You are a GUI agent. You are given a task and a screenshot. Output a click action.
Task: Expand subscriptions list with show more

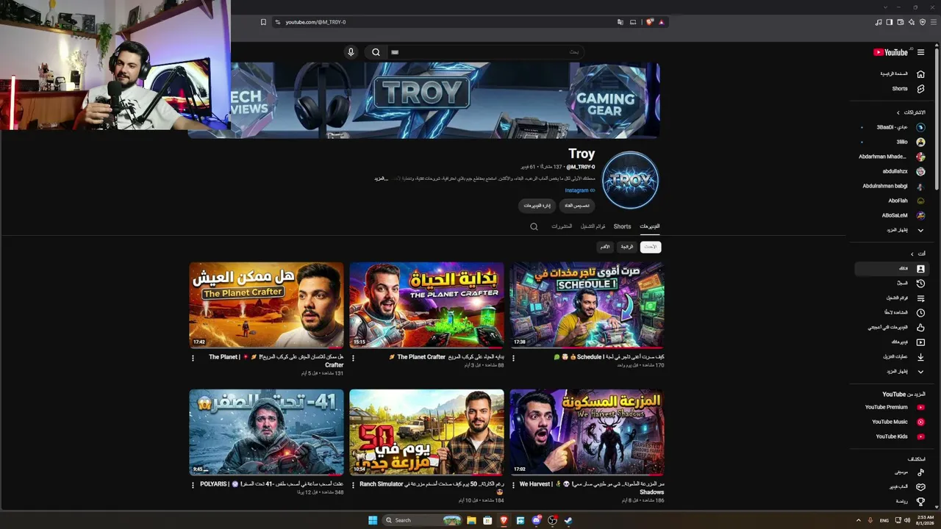click(x=892, y=230)
